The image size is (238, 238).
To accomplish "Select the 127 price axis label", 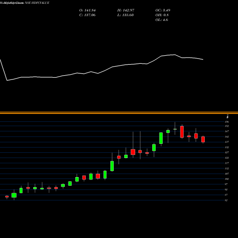I will [227, 152].
